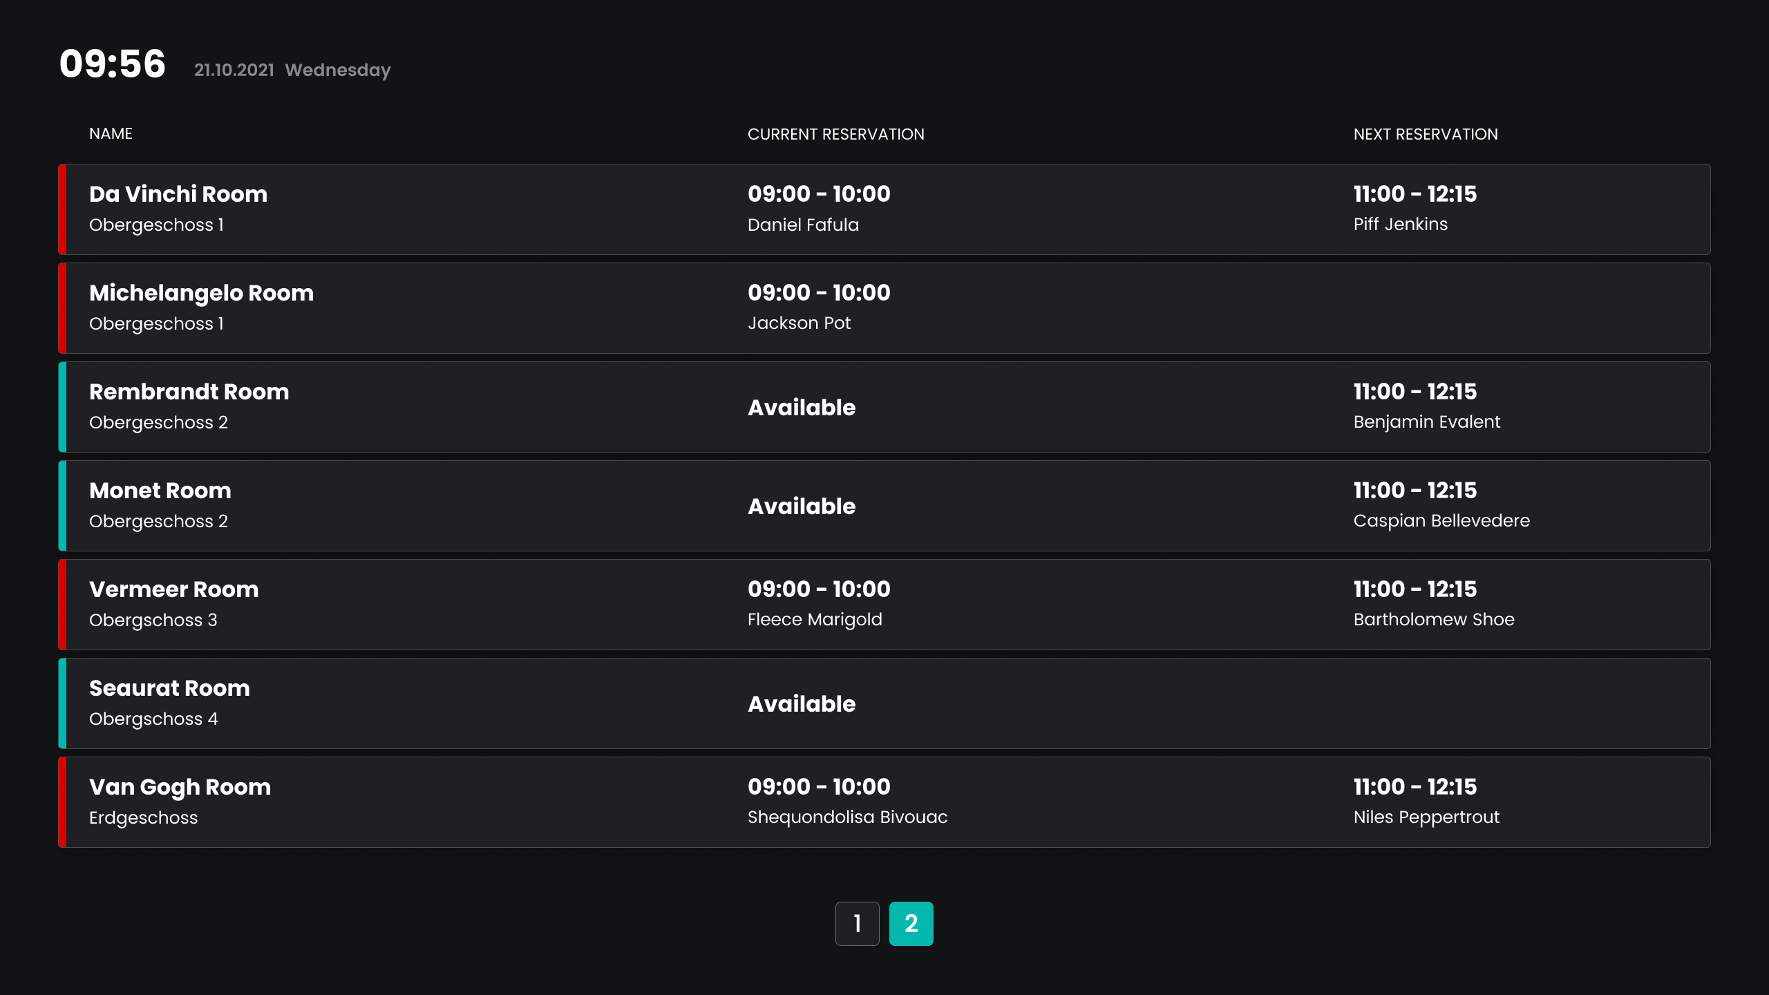Choose the Van Gogh Room row
This screenshot has height=995, width=1769.
pos(180,787)
